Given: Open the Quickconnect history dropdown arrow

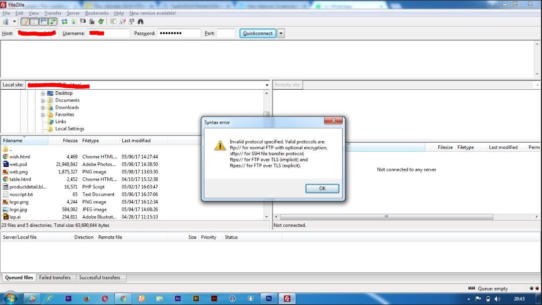Looking at the screenshot, I should pos(281,34).
